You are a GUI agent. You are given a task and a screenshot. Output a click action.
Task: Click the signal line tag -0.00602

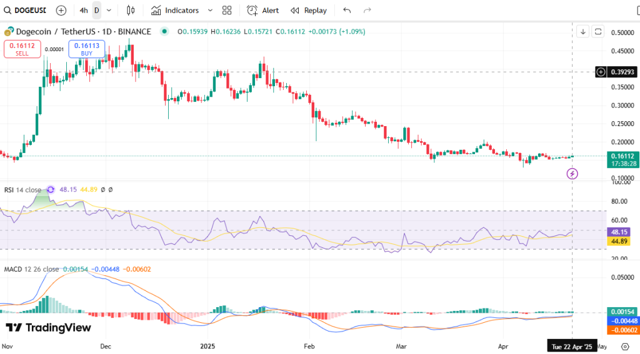click(623, 330)
